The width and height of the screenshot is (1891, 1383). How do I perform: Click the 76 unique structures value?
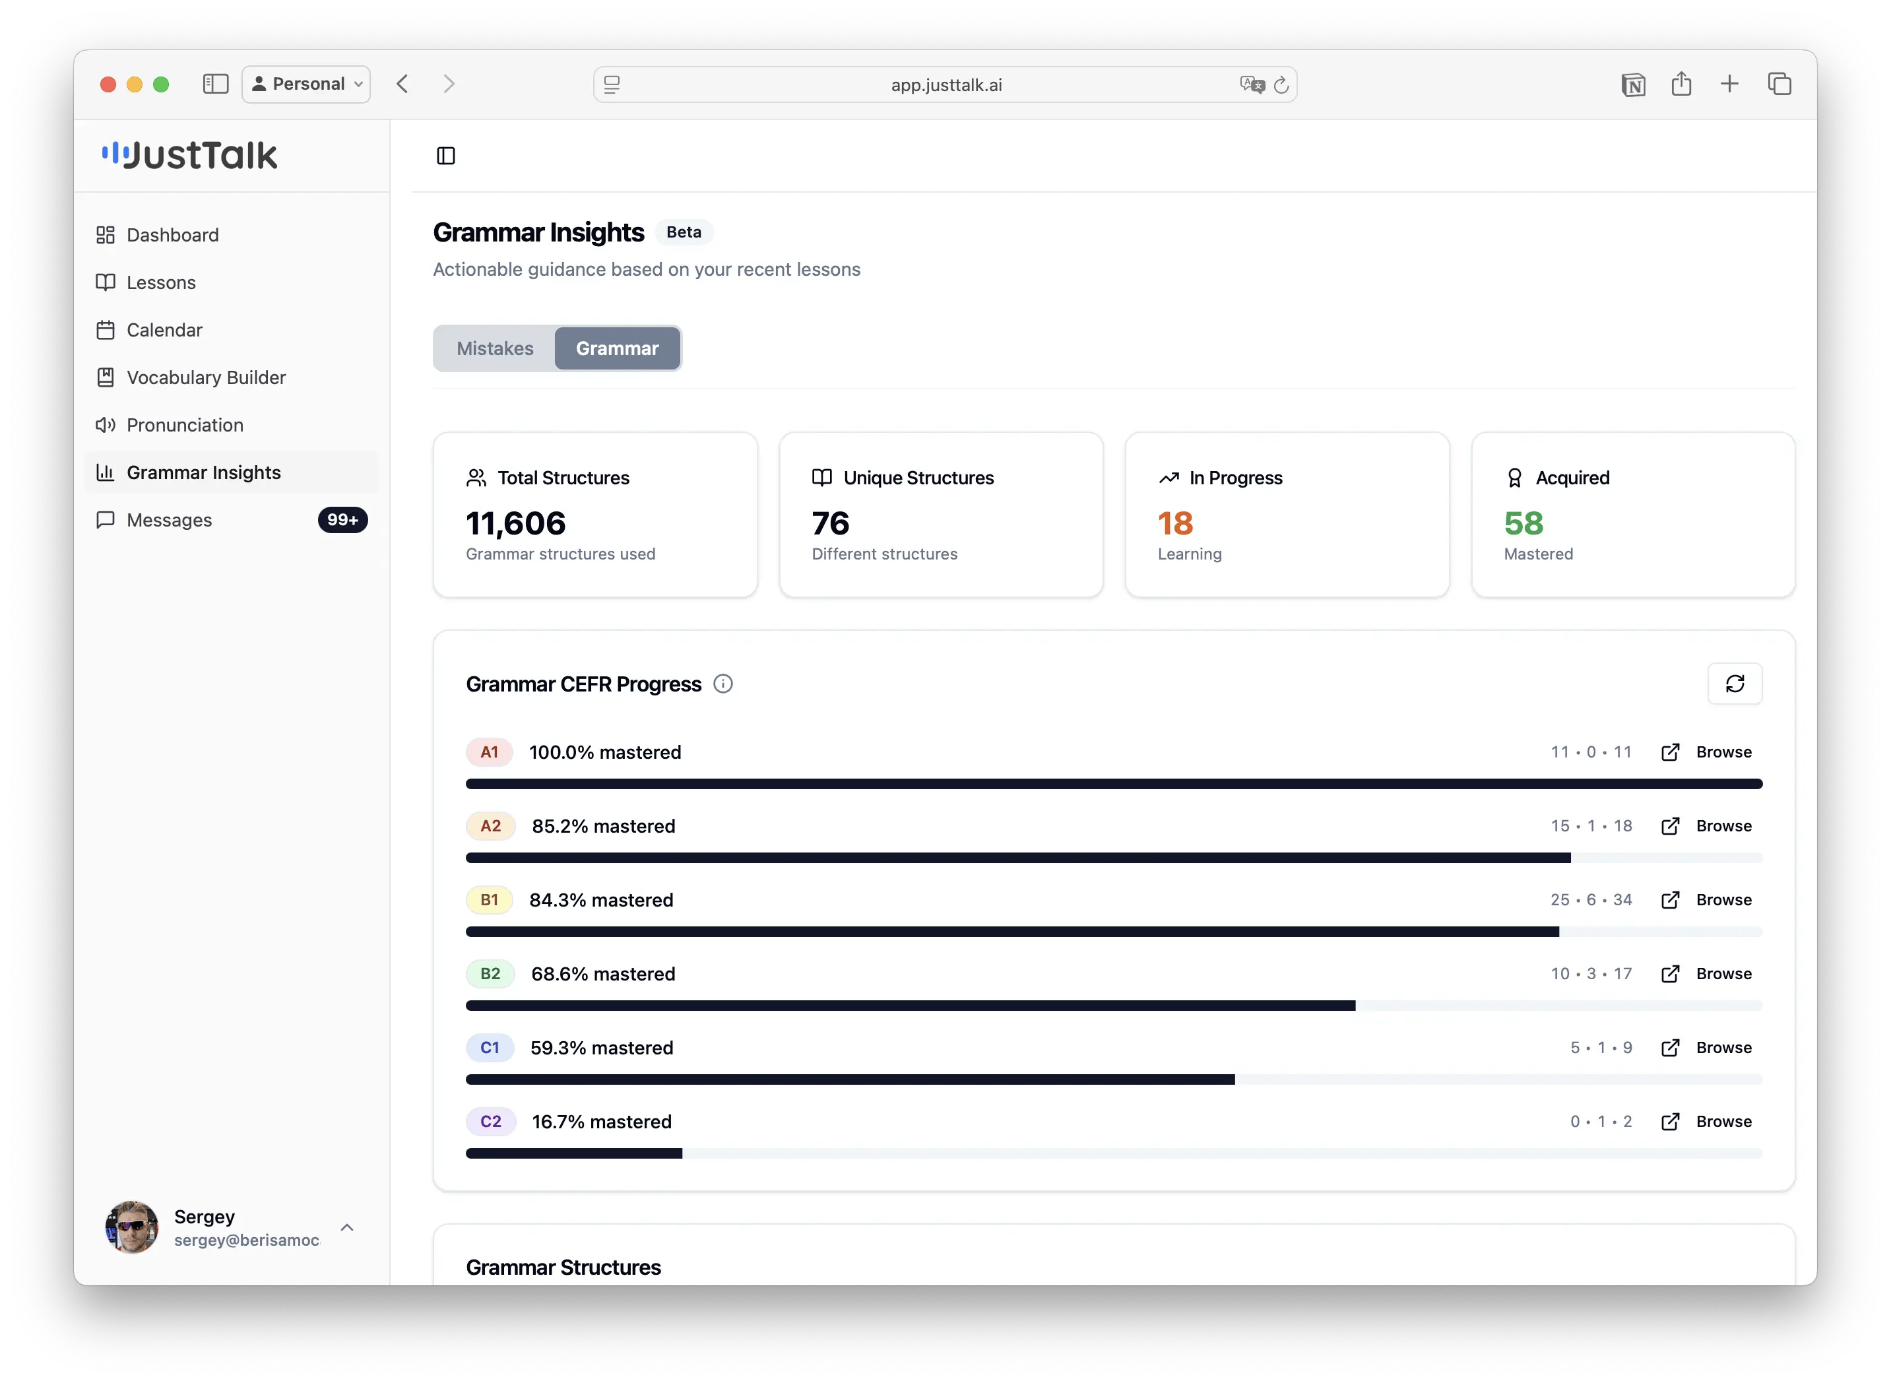[831, 524]
